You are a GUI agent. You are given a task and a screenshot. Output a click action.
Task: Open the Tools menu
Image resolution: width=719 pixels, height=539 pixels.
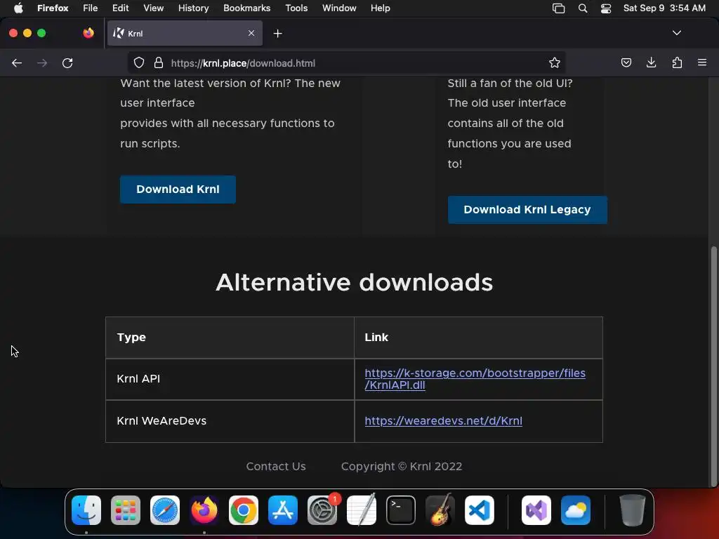(296, 8)
